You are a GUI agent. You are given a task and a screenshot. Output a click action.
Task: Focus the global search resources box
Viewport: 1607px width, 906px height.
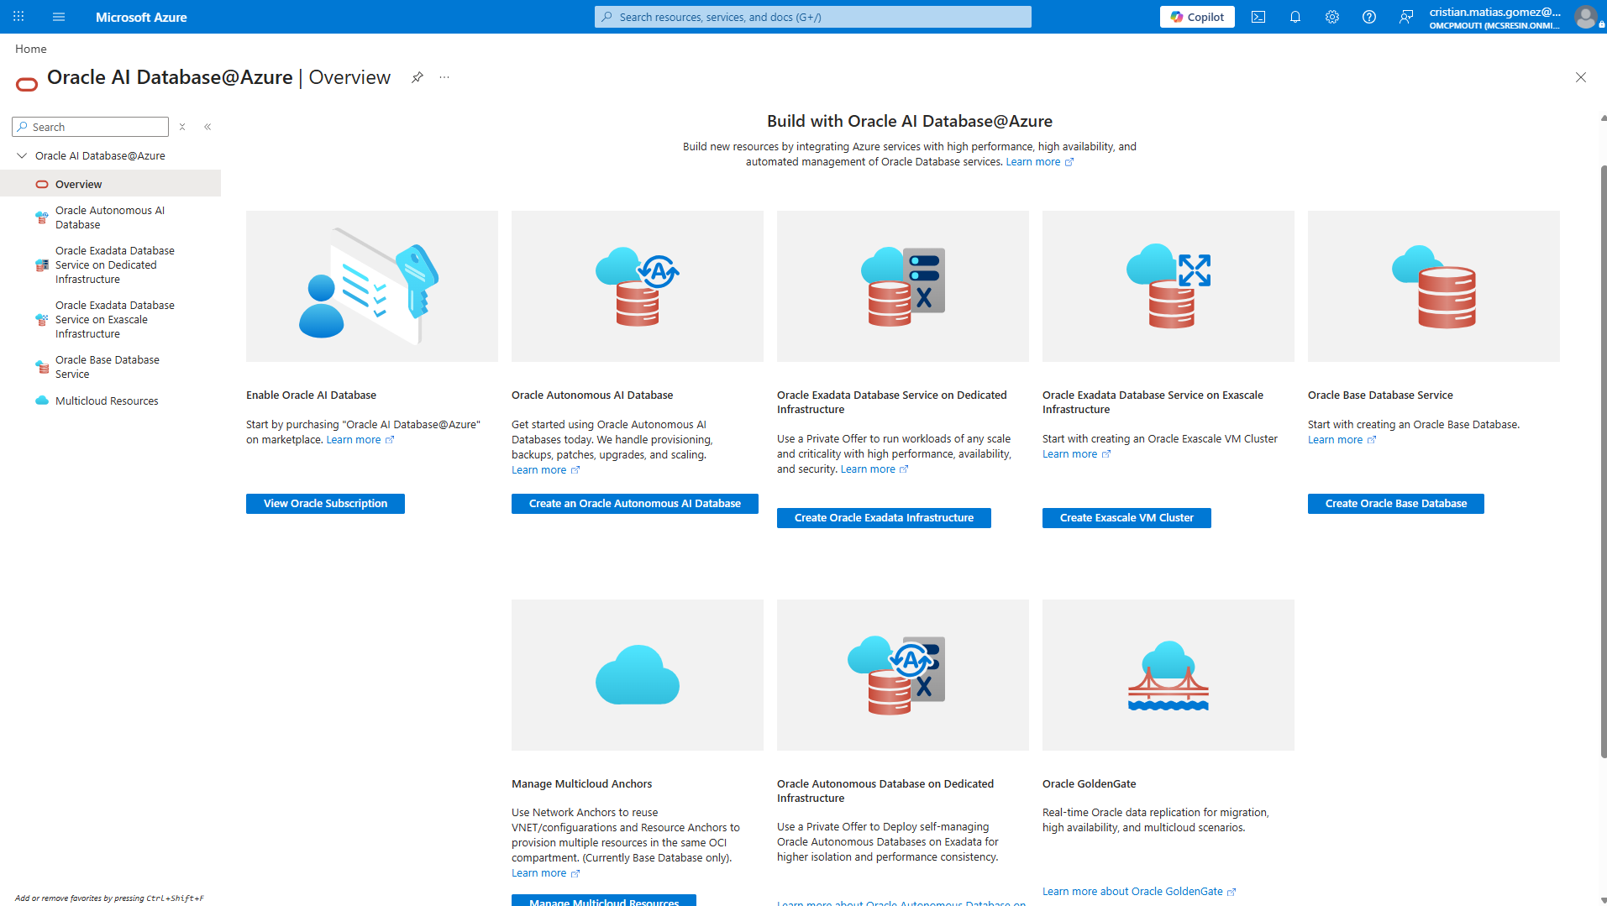click(813, 17)
